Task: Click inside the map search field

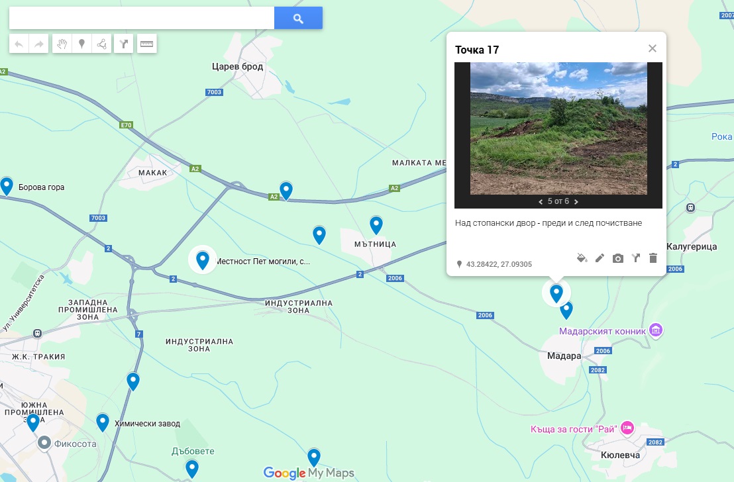Action: pyautogui.click(x=141, y=19)
